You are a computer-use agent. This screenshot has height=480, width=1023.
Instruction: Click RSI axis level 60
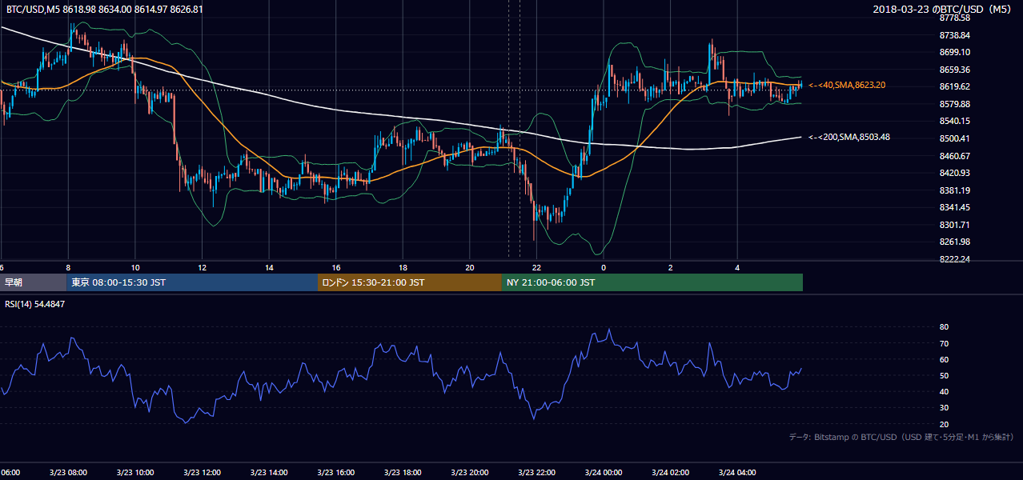tap(944, 359)
